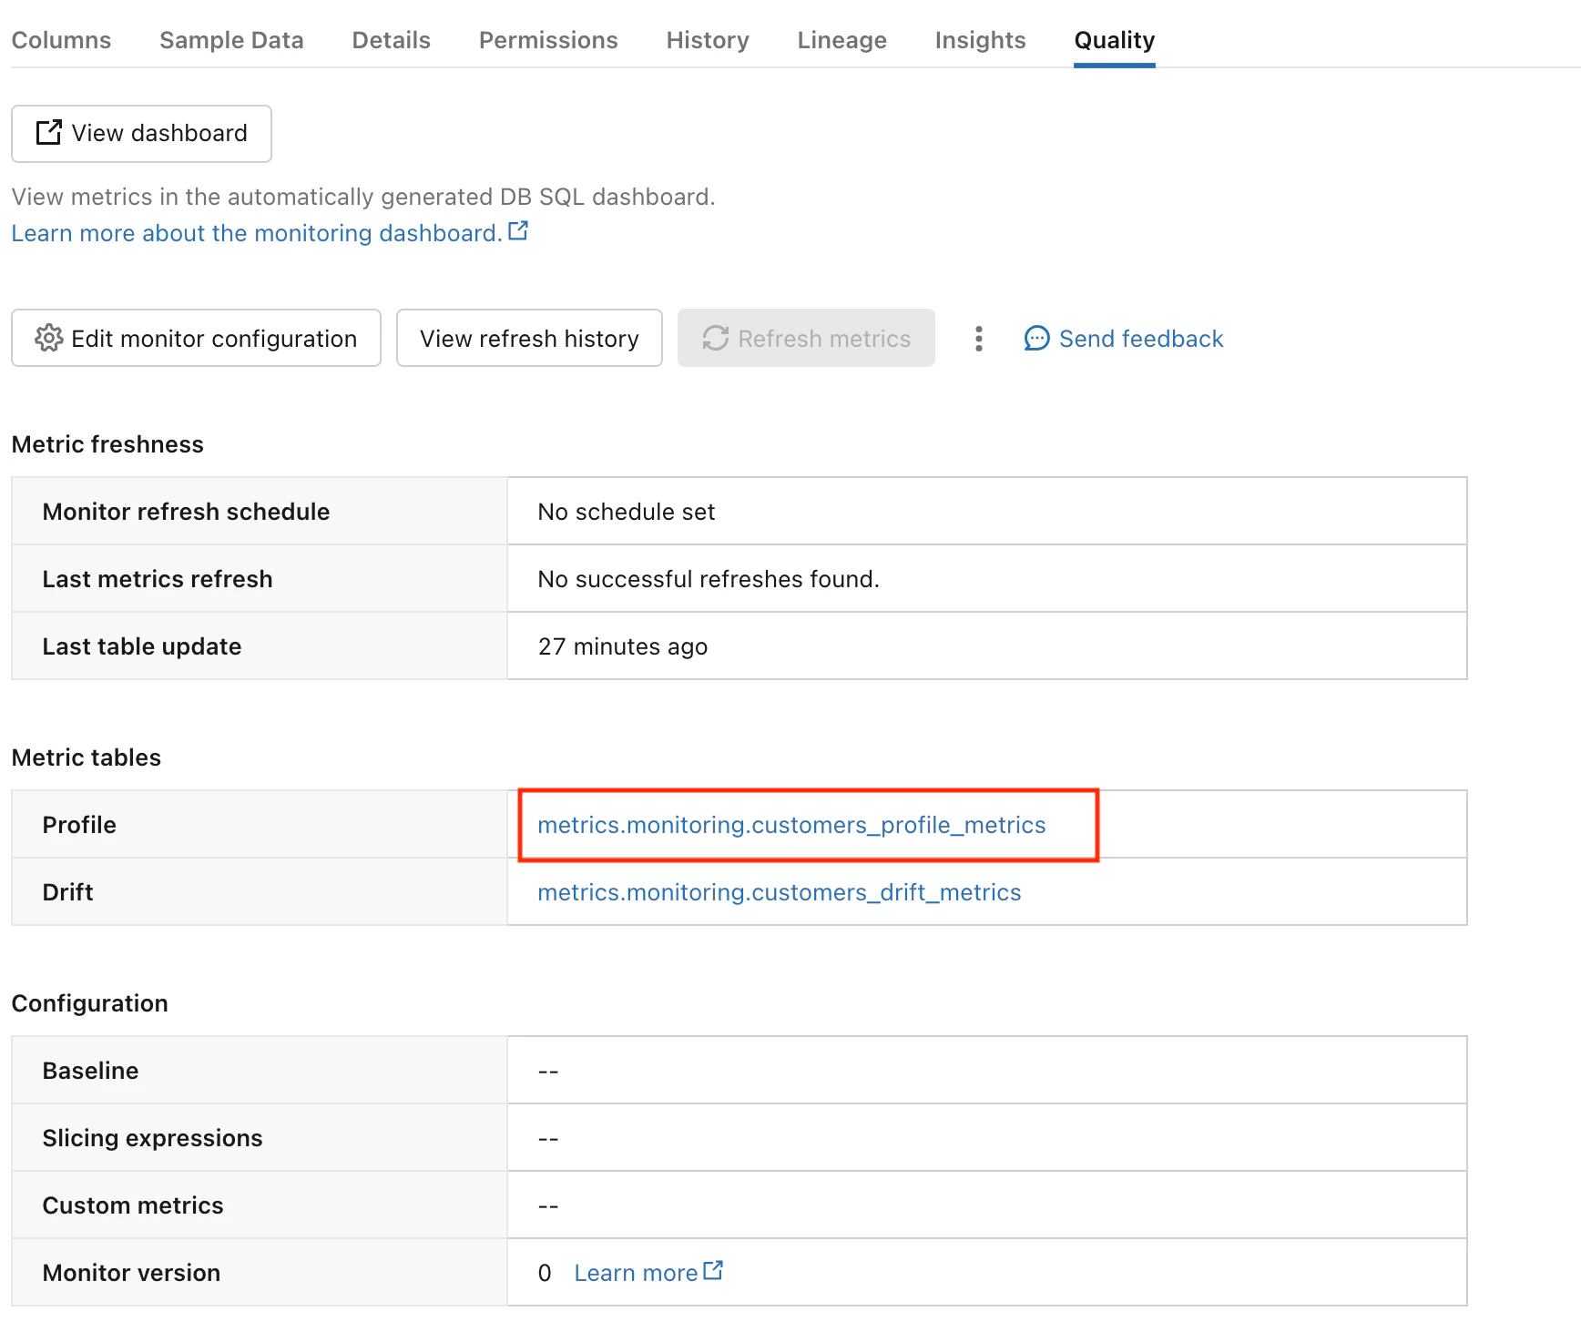Click the dashboard description text about DB SQL
The width and height of the screenshot is (1581, 1342).
[363, 197]
